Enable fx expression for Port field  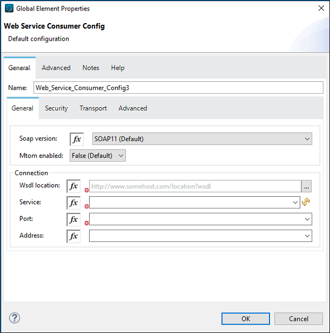(73, 219)
